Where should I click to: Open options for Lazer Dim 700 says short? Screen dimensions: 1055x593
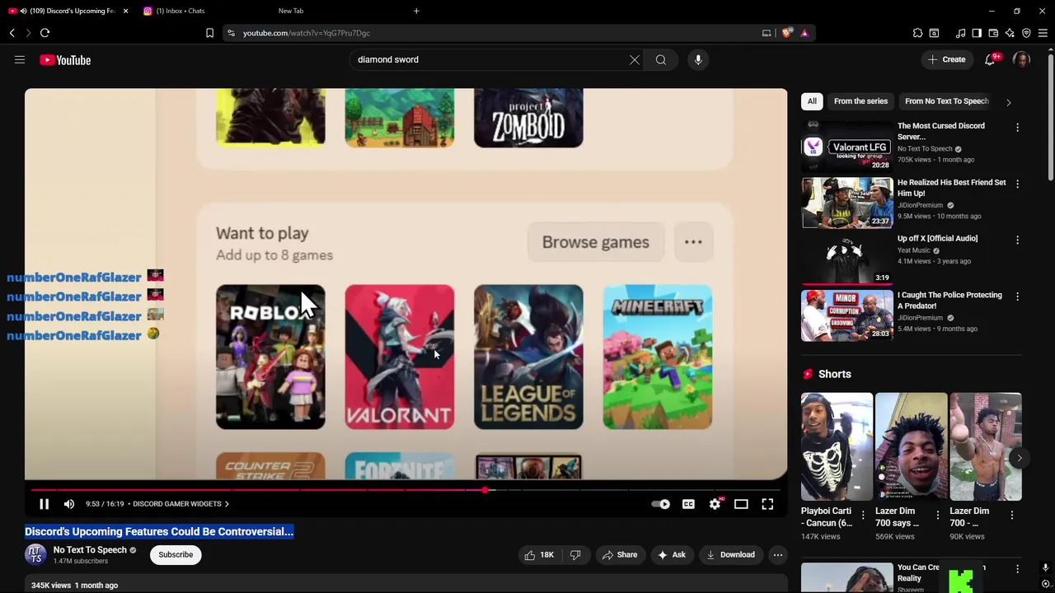click(x=937, y=515)
